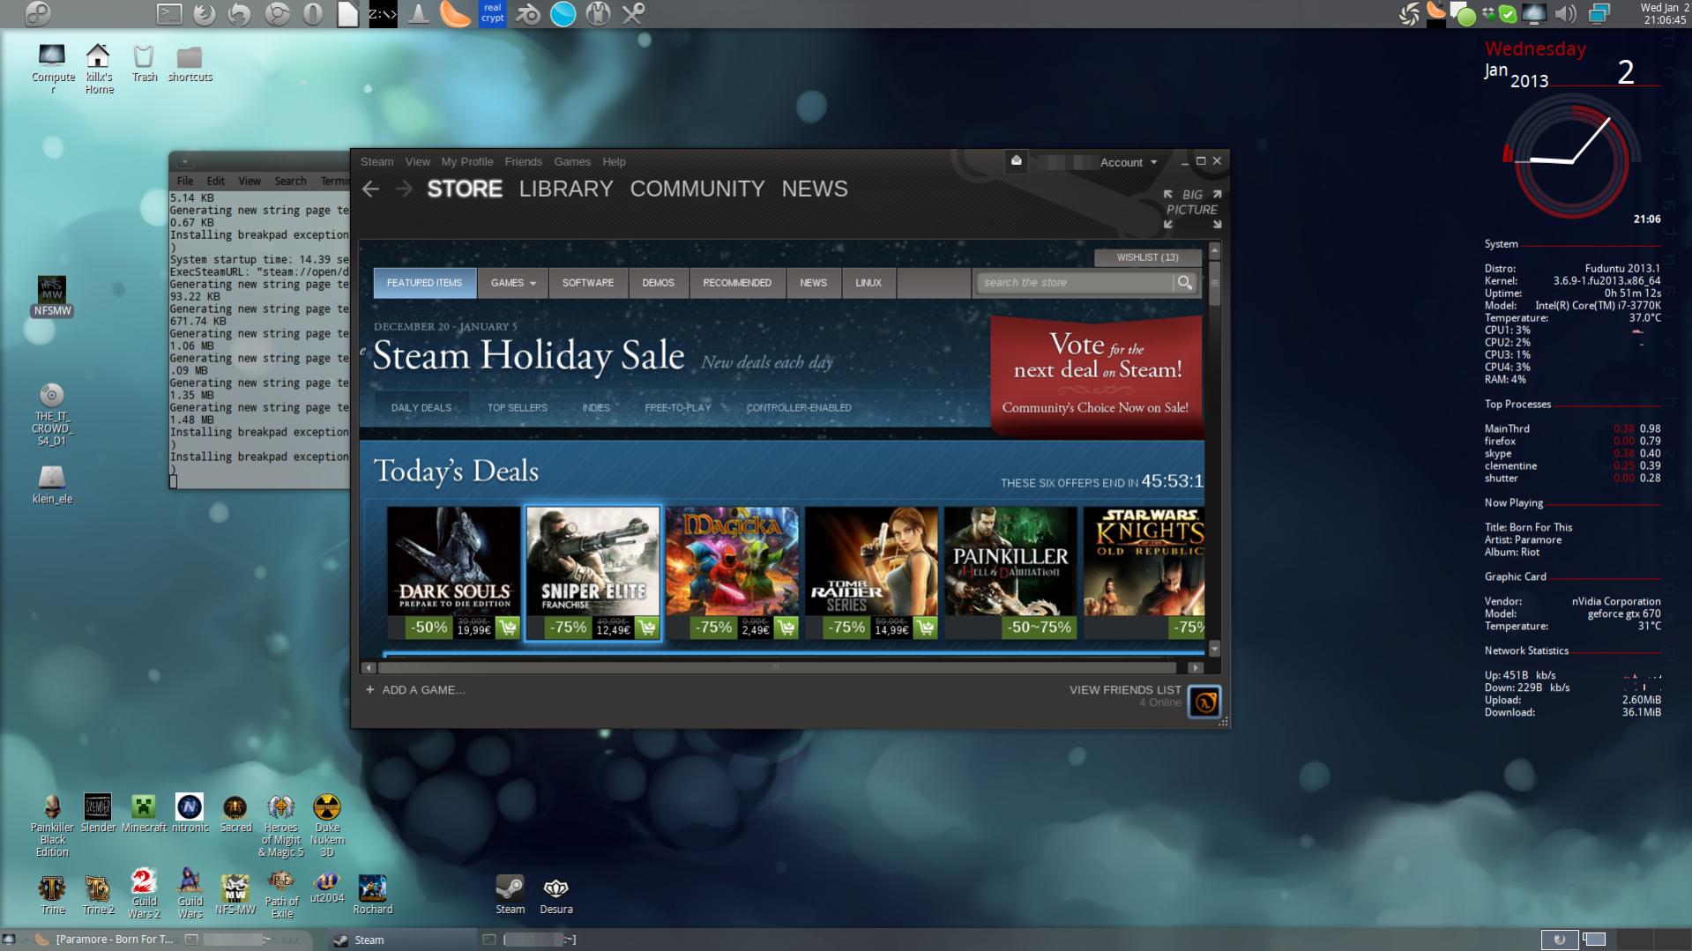
Task: Open the View menu in Steam
Action: click(417, 161)
